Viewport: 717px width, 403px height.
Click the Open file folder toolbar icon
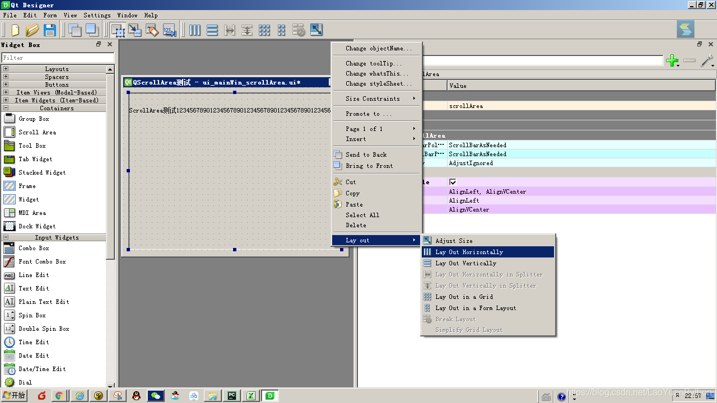click(x=32, y=30)
